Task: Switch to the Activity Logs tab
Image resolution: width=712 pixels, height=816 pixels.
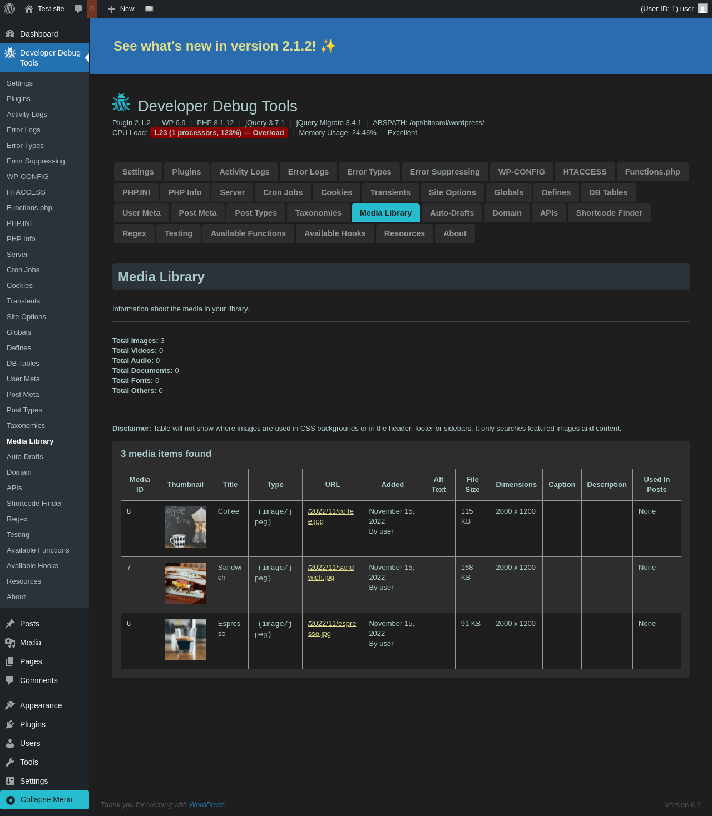Action: (x=244, y=172)
